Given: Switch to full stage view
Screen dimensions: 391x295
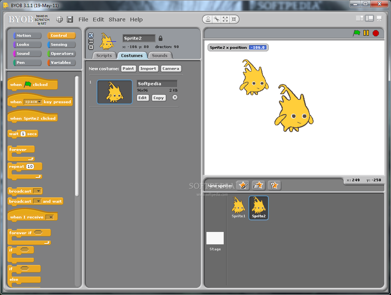Looking at the screenshot, I should 369,18.
